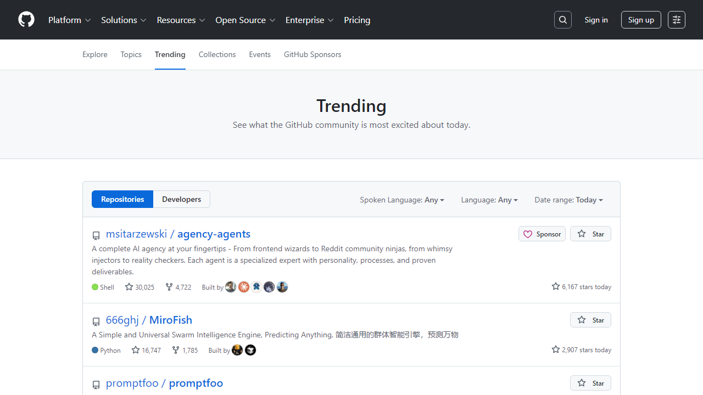Open Spoken Language filter dropdown

(402, 200)
